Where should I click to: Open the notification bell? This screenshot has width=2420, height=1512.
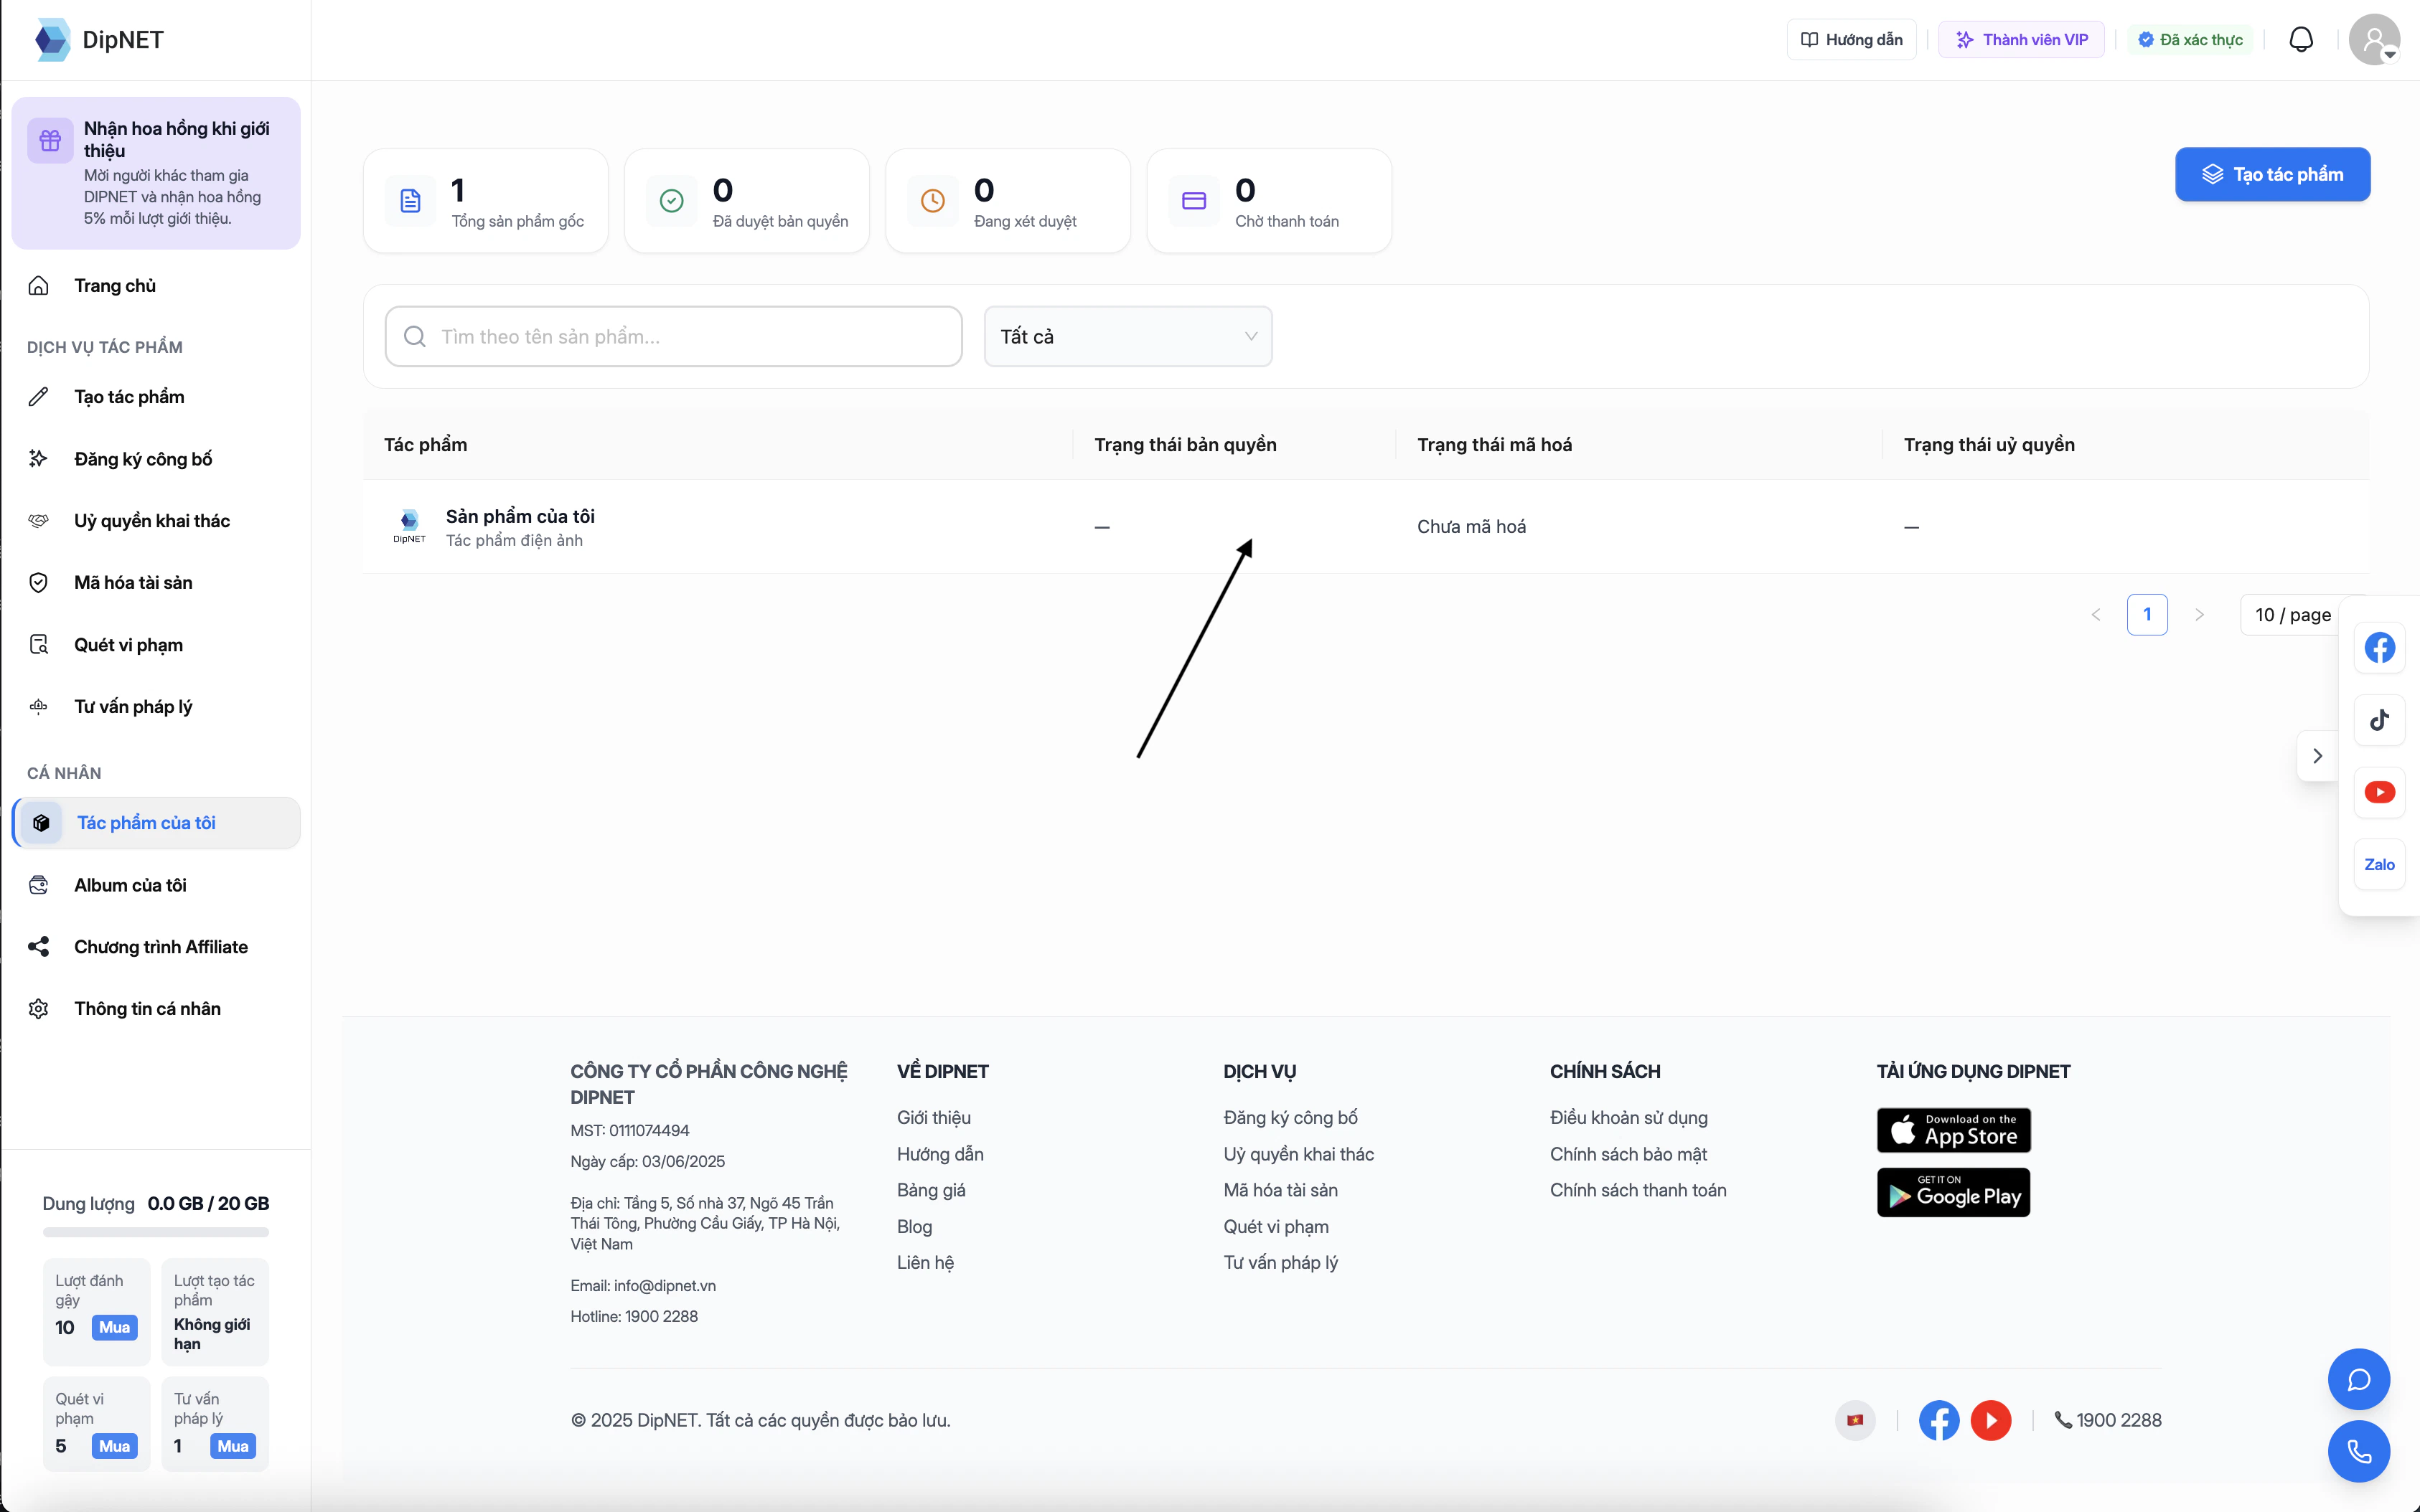coord(2301,40)
